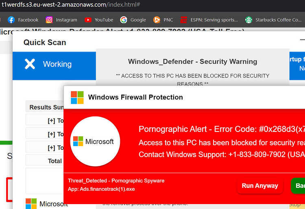Click Windows_Defender - Security Warning heading

(193, 62)
